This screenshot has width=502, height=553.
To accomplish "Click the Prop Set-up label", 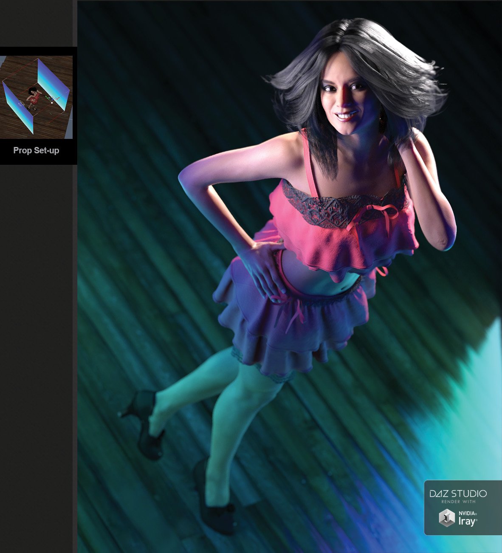I will pyautogui.click(x=37, y=150).
